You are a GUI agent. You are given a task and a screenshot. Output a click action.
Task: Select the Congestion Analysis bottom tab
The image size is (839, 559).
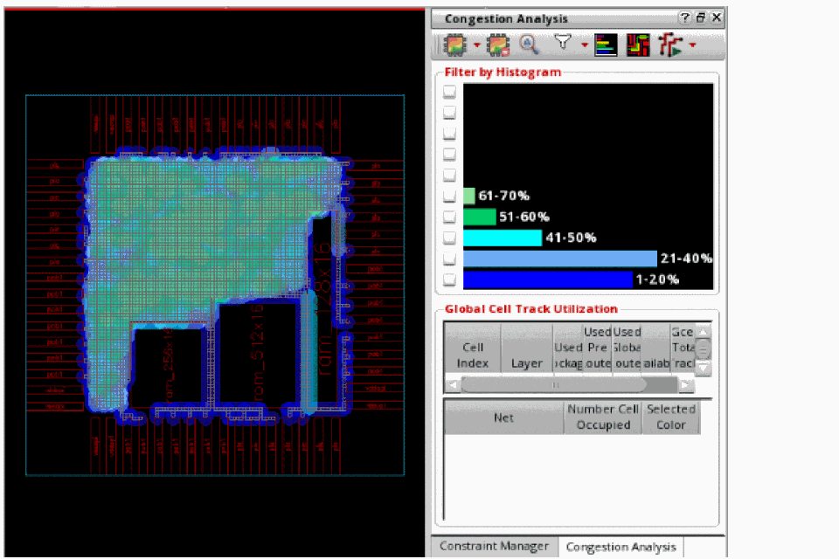pyautogui.click(x=621, y=547)
